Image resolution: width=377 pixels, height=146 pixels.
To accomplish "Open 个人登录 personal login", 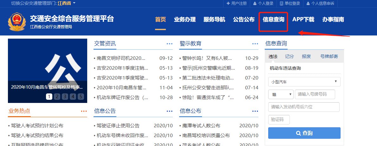I will coord(263,3).
